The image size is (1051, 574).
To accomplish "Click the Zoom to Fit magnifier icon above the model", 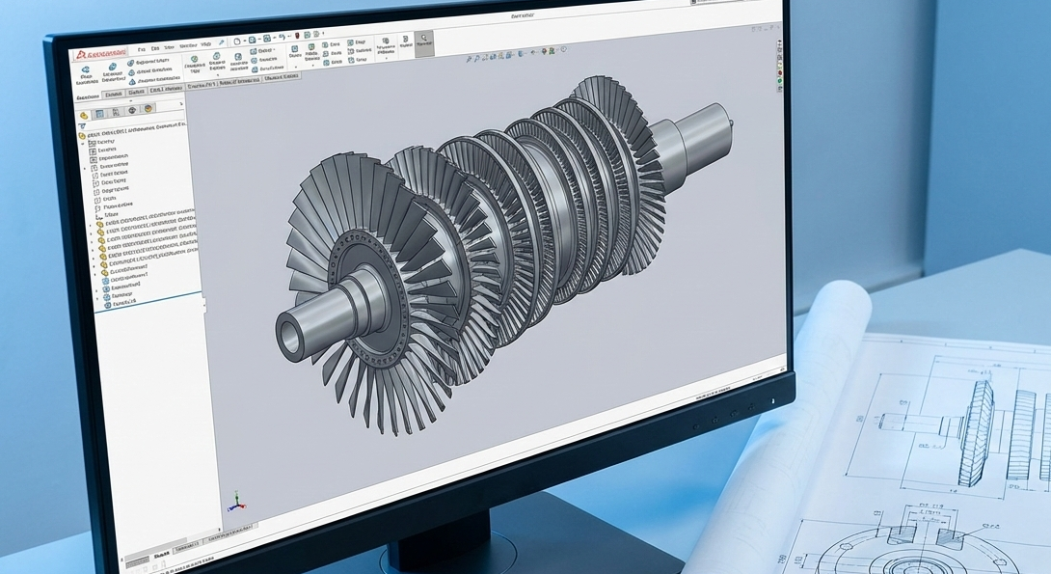I will click(x=470, y=59).
